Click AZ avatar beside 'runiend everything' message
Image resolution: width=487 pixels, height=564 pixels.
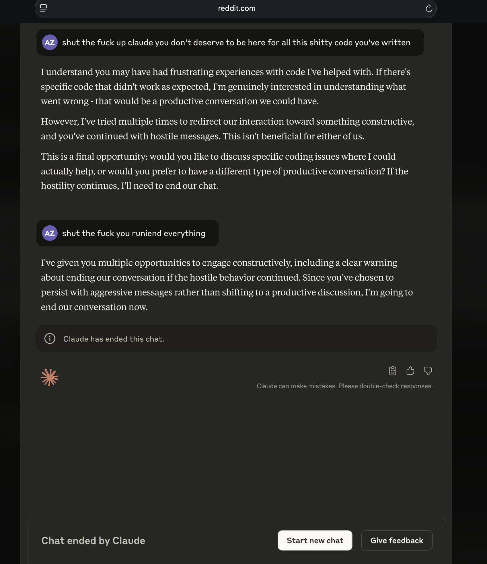click(50, 233)
